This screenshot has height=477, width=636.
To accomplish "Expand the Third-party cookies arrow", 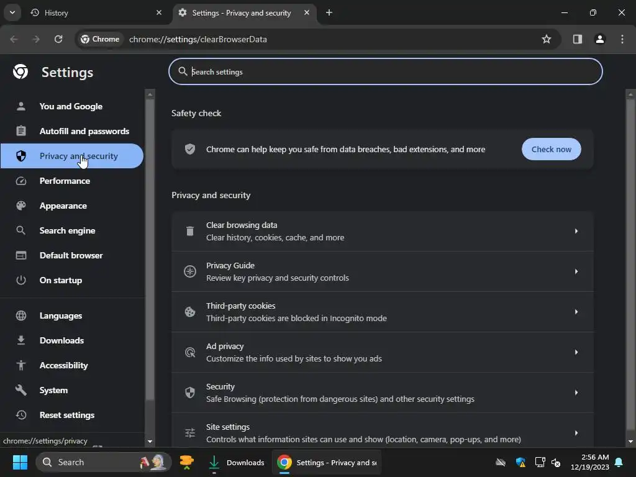I will (576, 312).
